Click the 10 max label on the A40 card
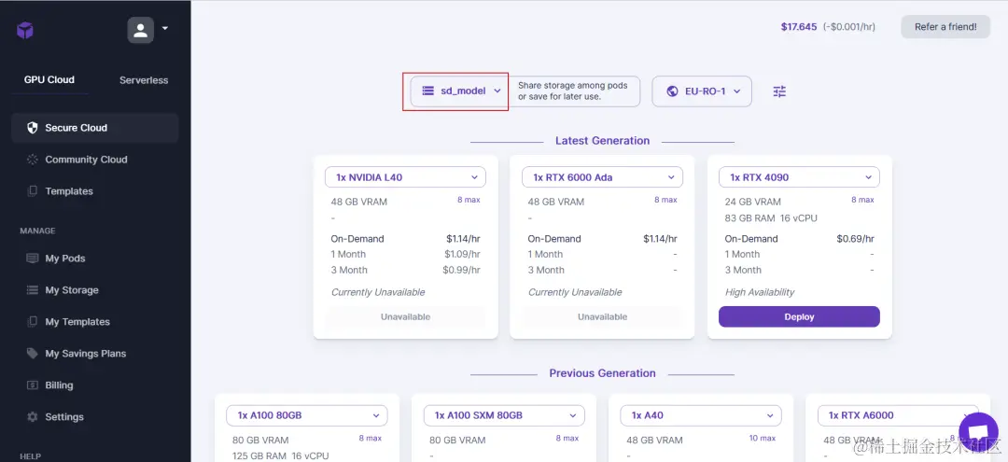The image size is (1008, 462). [x=763, y=439]
